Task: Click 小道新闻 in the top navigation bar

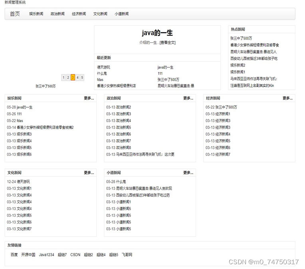Action: 121,14
